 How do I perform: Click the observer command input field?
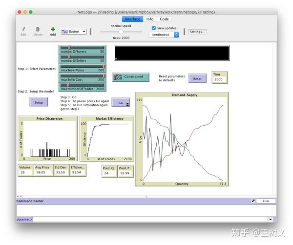coord(150,220)
